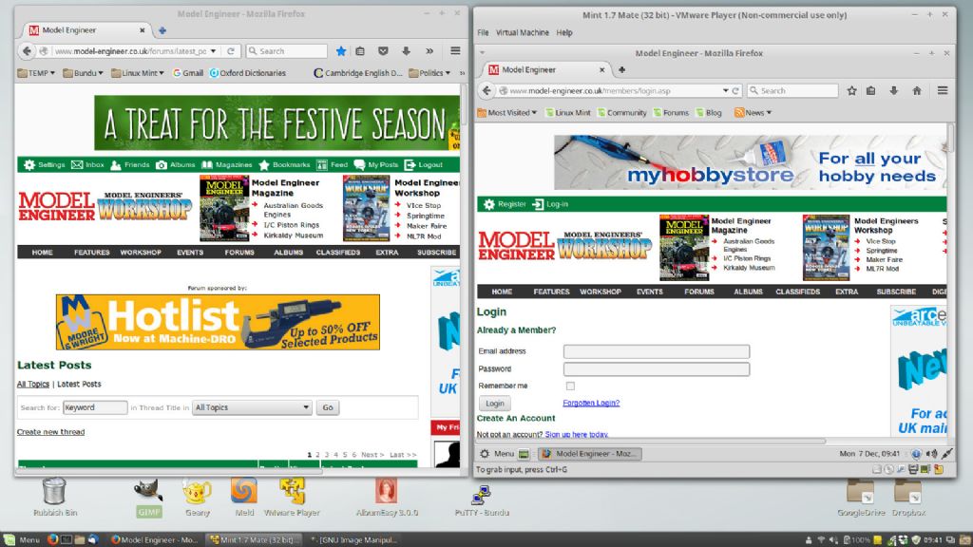This screenshot has height=547, width=973.
Task: Click Keyword search field on forum page
Action: (95, 407)
